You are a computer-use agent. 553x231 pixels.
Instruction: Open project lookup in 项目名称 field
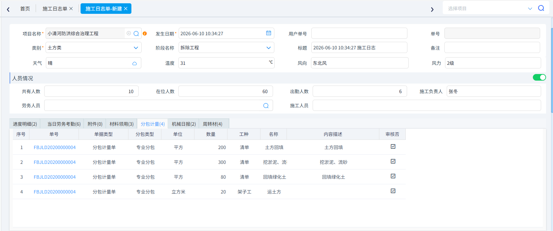[x=136, y=34]
